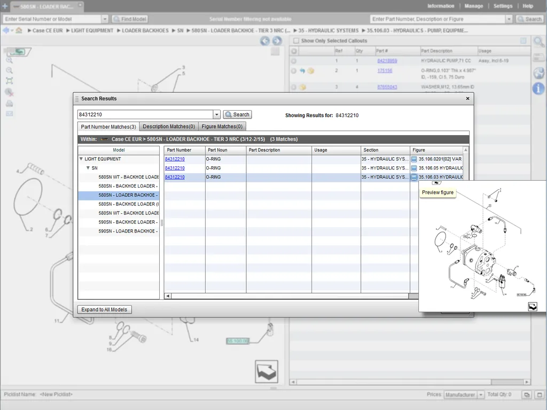Screen dimensions: 547x410
Task: Click the Enter Part Number search field
Action: (437, 19)
